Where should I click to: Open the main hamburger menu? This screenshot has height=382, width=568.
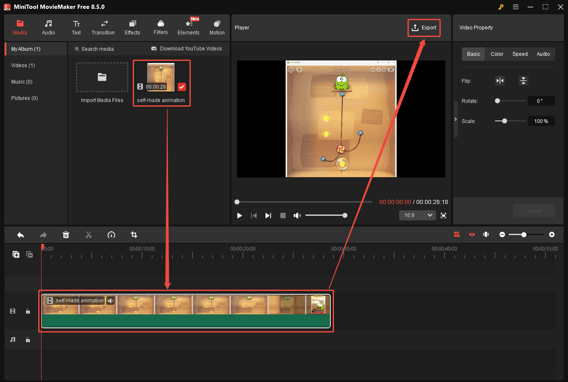(x=515, y=7)
